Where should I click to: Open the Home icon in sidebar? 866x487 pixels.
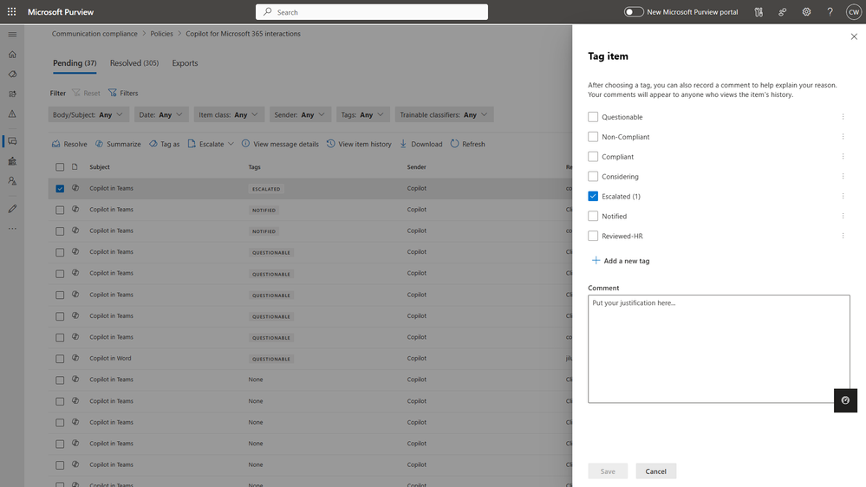pos(12,54)
